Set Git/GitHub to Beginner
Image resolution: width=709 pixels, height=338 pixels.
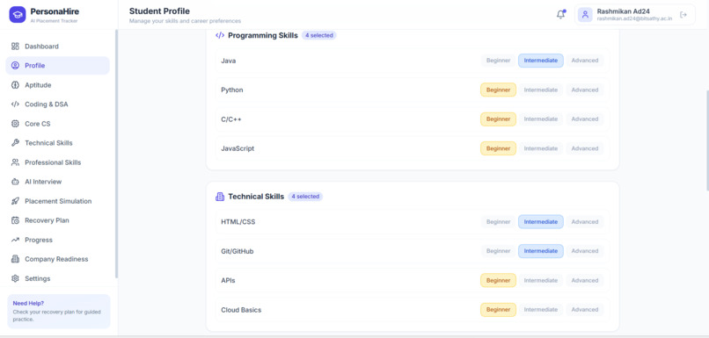coord(498,251)
